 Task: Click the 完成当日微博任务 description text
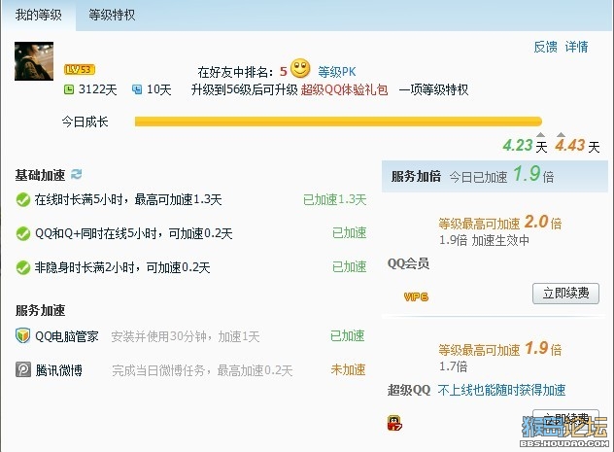202,370
